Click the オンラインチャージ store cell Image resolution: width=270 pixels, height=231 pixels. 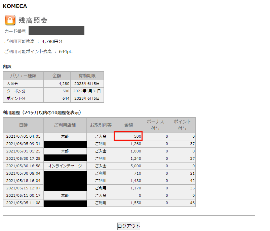click(x=65, y=166)
